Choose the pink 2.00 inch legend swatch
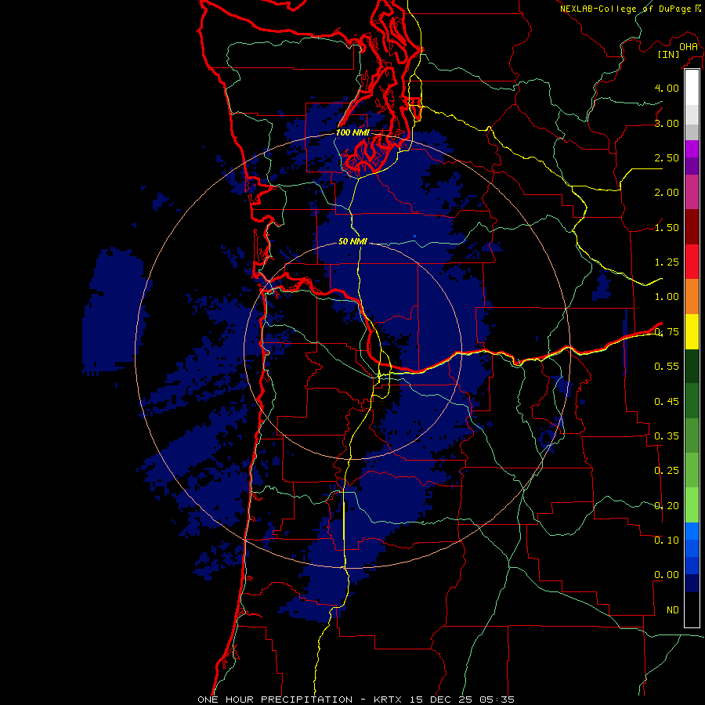Image resolution: width=705 pixels, height=705 pixels. click(692, 192)
